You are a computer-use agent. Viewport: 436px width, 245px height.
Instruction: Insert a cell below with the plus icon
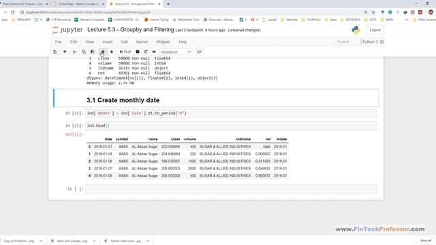[65, 52]
